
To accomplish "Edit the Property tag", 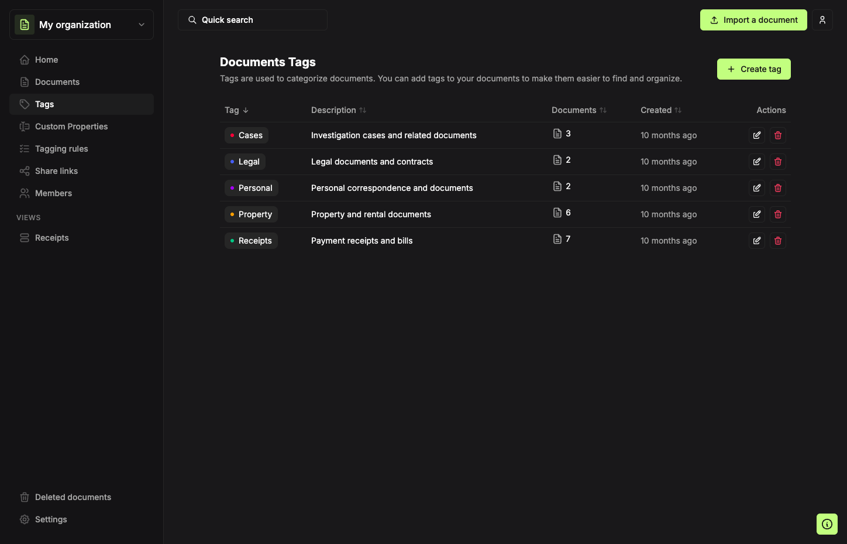I will [x=757, y=214].
